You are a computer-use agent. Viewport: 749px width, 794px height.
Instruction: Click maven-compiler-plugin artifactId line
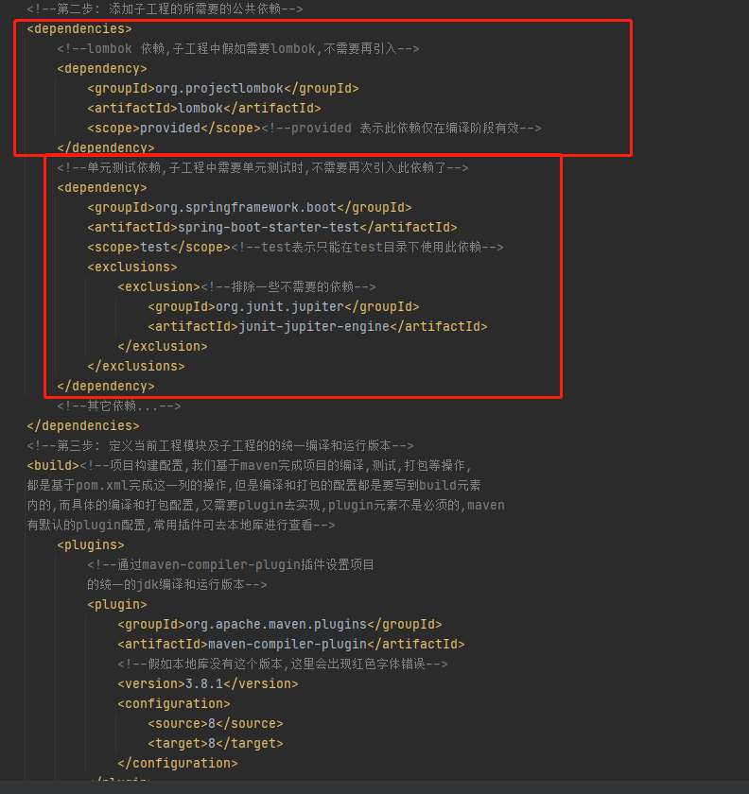(x=291, y=644)
